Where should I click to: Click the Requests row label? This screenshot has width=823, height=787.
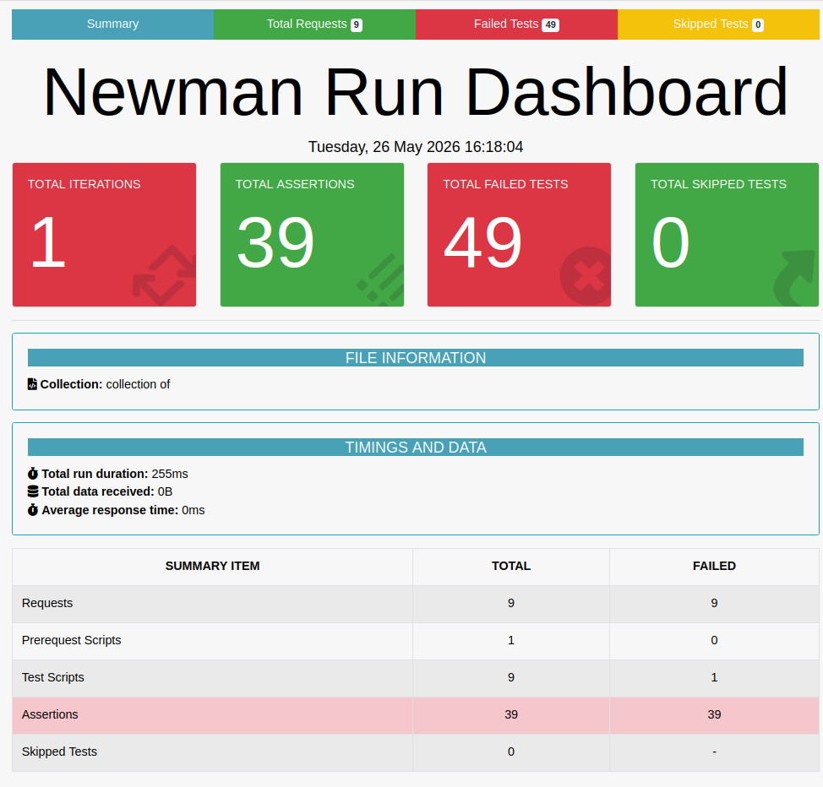(x=47, y=604)
